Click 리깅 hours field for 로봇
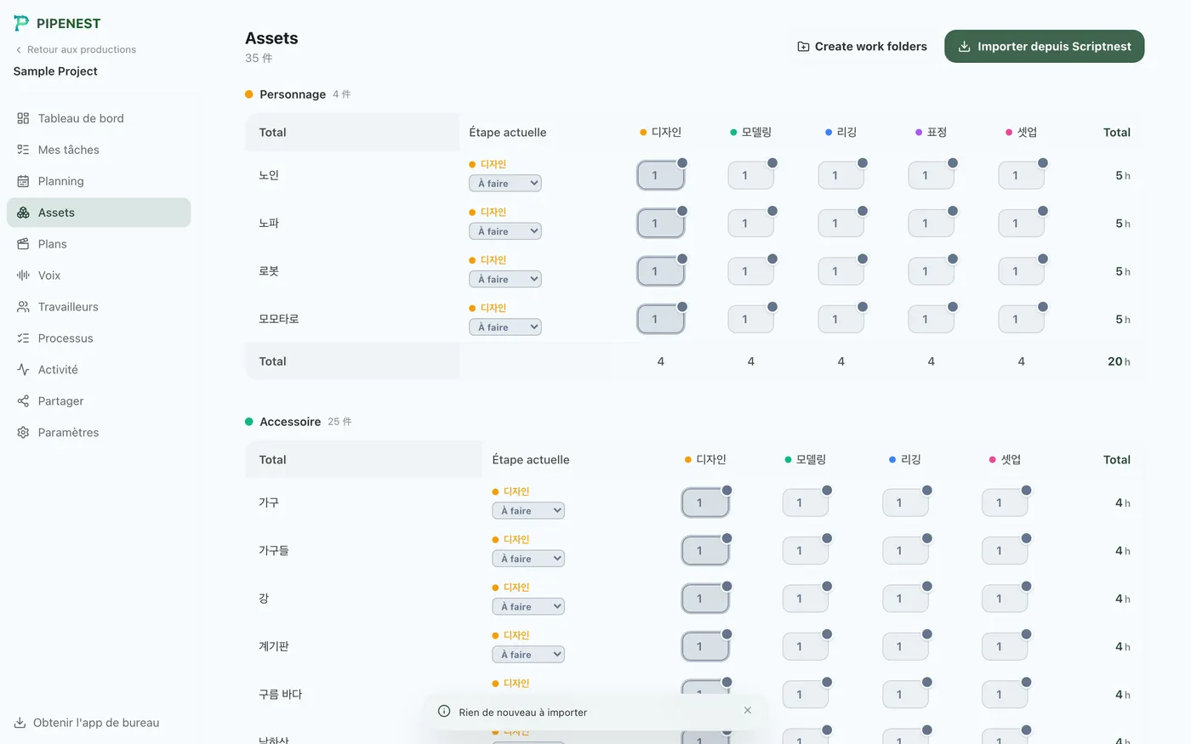Image resolution: width=1191 pixels, height=744 pixels. (x=841, y=271)
